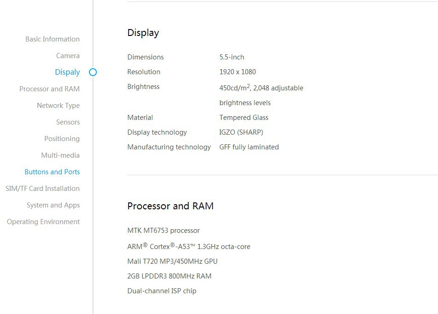Image resolution: width=438 pixels, height=314 pixels.
Task: Open SIM/TF Card Installation section
Action: pos(42,189)
